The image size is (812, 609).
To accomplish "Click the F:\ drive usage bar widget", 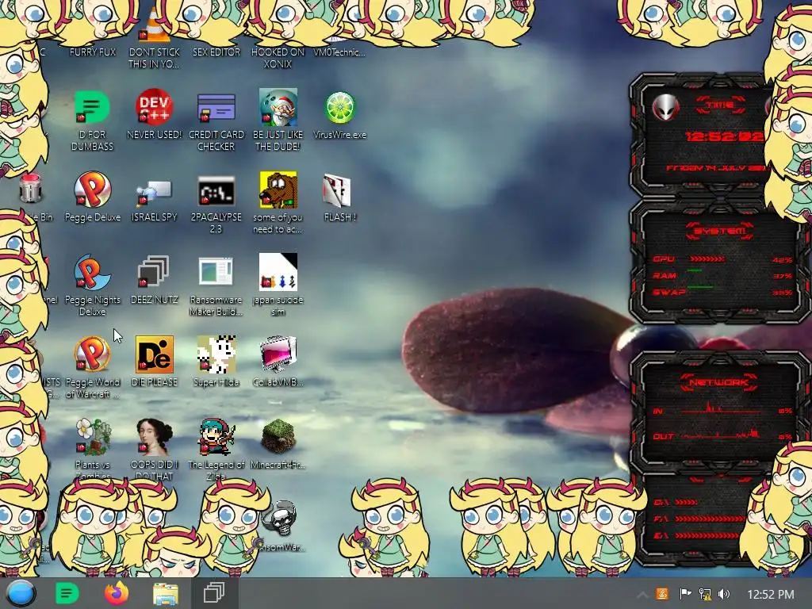I will point(710,519).
